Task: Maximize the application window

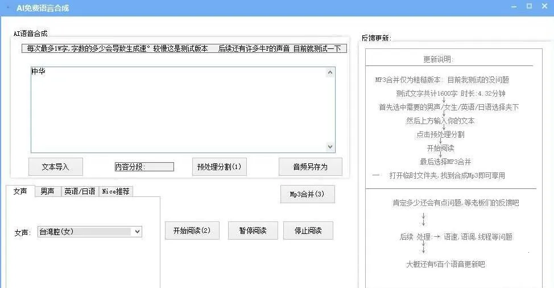Action: pos(529,7)
